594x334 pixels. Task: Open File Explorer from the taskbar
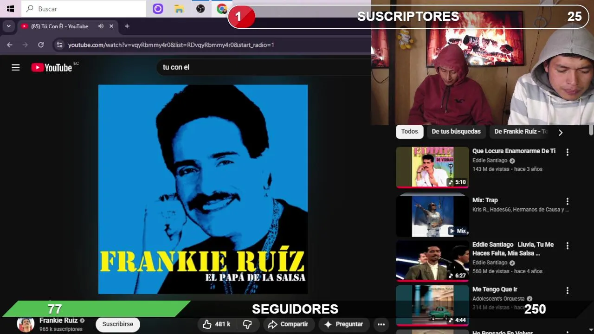pos(179,8)
